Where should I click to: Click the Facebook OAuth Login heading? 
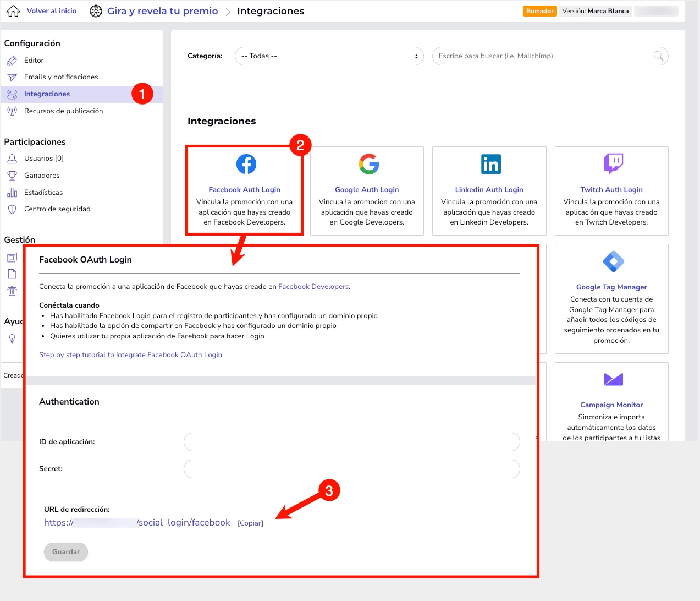85,260
